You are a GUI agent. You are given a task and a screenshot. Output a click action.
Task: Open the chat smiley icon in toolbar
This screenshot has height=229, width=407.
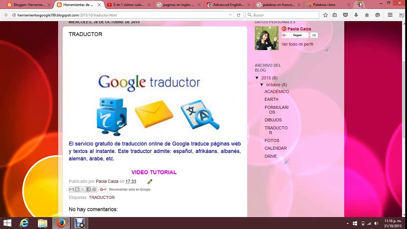(377, 15)
